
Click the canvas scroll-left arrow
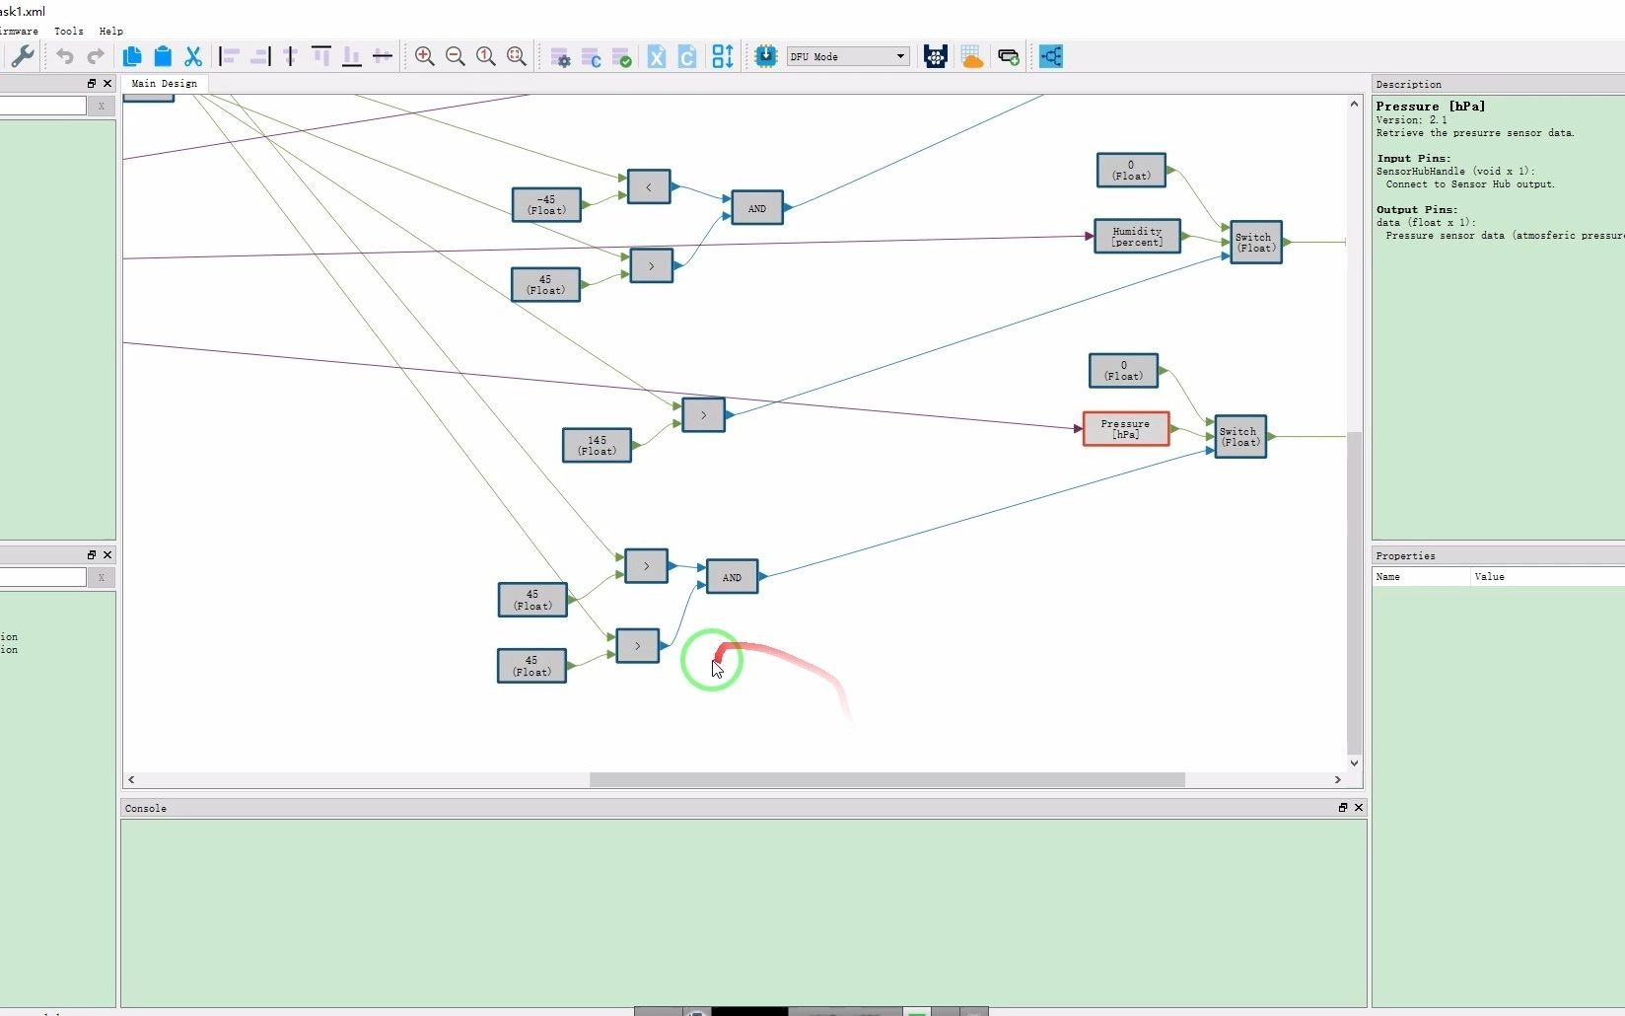(131, 779)
